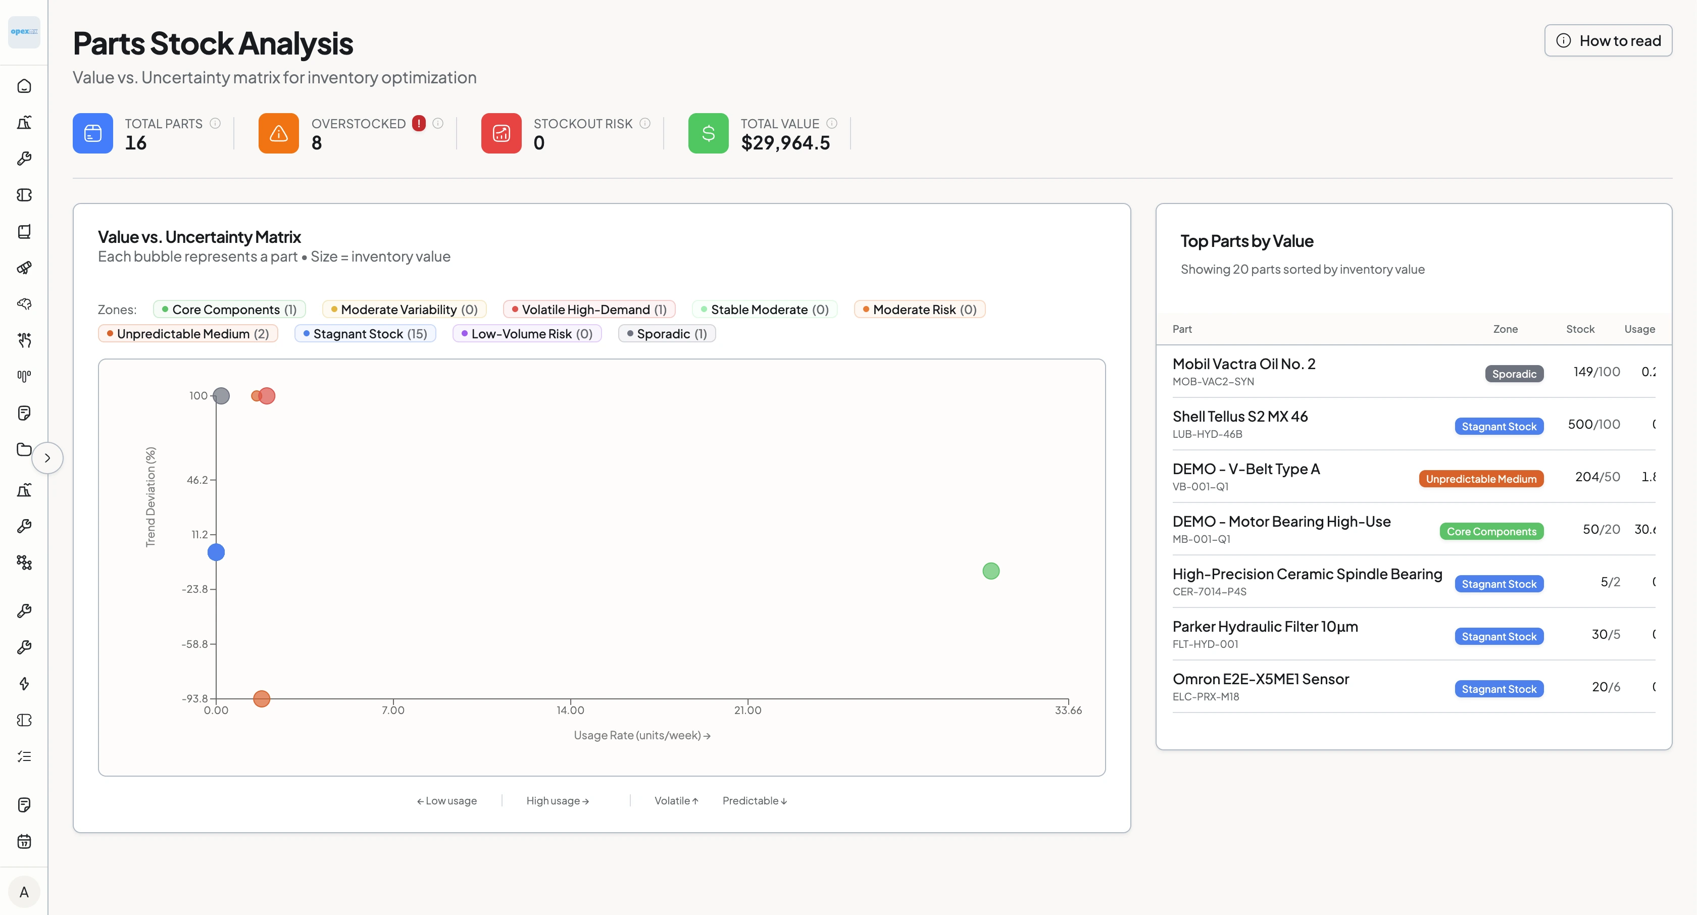Open the telescope icon in the sidebar
The height and width of the screenshot is (915, 1697).
click(x=24, y=268)
